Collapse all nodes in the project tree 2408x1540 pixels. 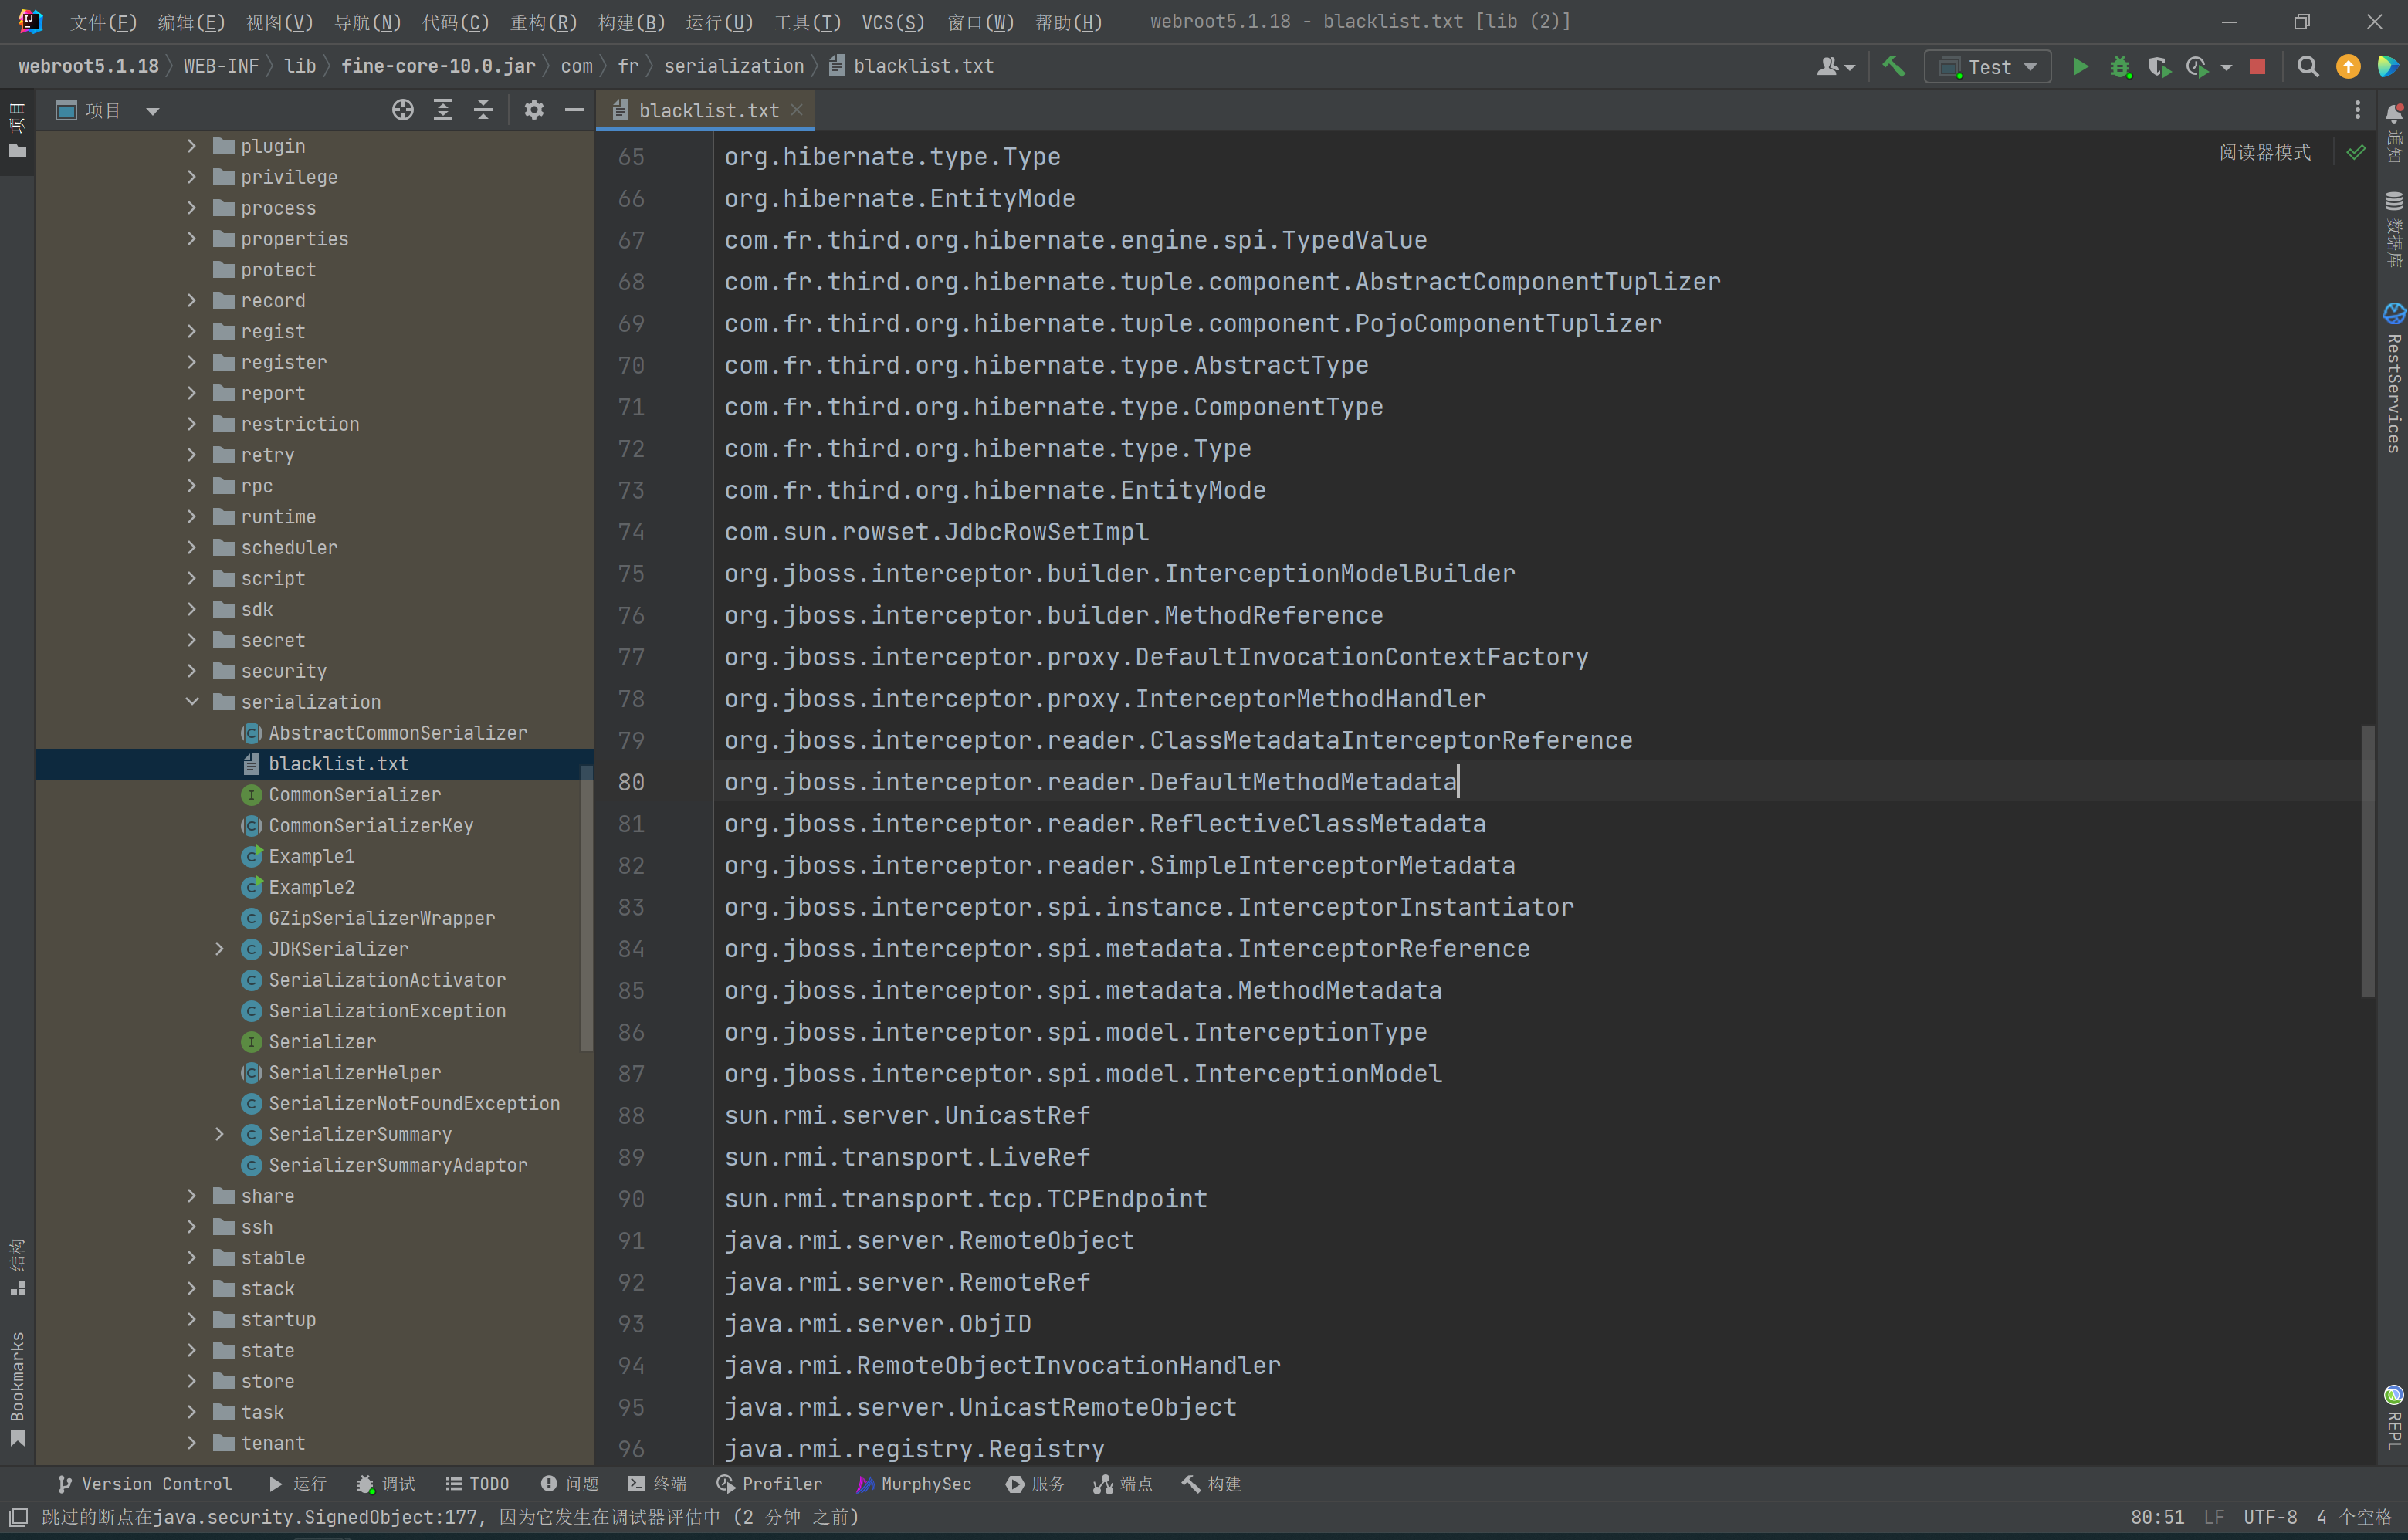[483, 110]
